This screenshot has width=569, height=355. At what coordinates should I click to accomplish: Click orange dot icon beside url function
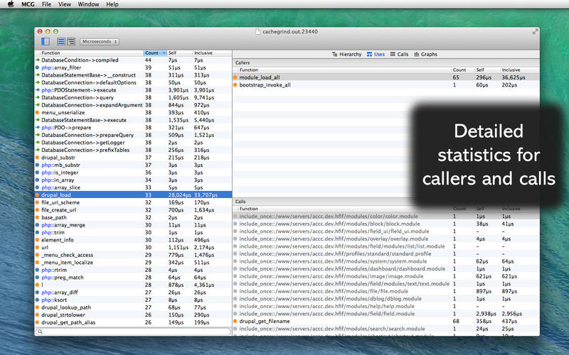tap(37, 247)
